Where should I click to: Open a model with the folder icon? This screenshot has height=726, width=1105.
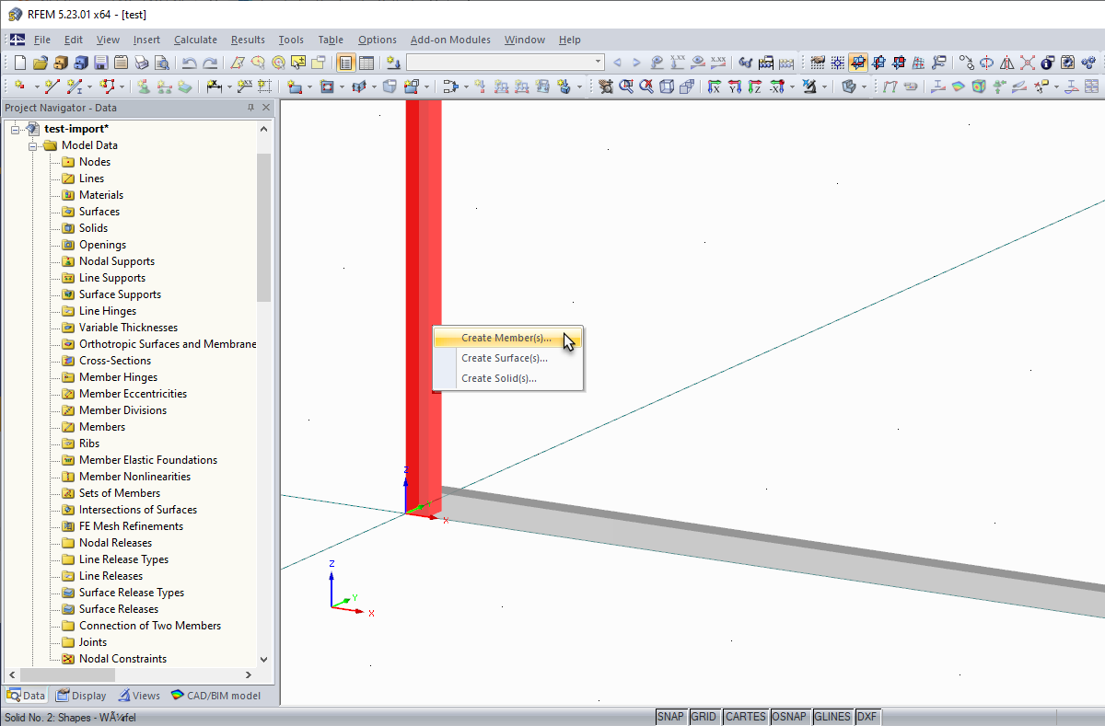tap(40, 63)
